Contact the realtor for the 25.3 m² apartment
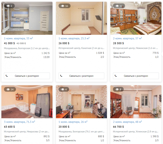This screenshot has height=144, width=163. pyautogui.click(x=81, y=76)
